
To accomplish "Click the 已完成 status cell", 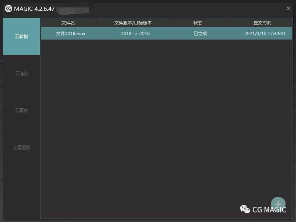I will coord(200,34).
